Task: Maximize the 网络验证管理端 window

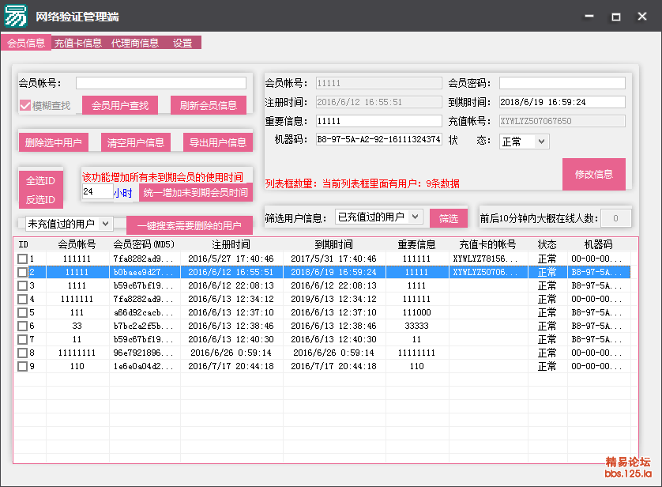Action: (x=616, y=17)
